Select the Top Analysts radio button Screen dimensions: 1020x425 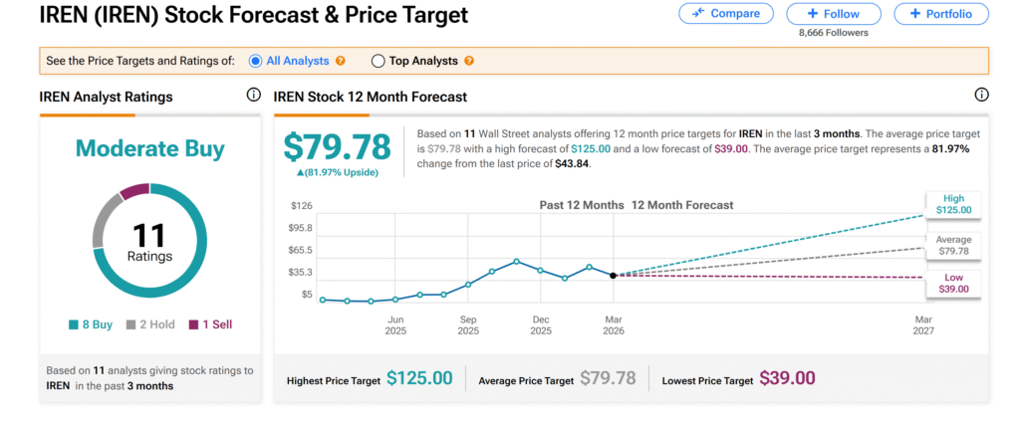tap(378, 61)
